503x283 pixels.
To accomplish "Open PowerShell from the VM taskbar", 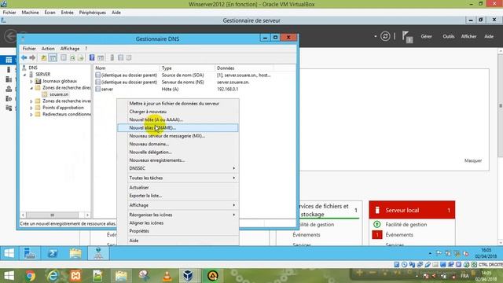I will [53, 253].
